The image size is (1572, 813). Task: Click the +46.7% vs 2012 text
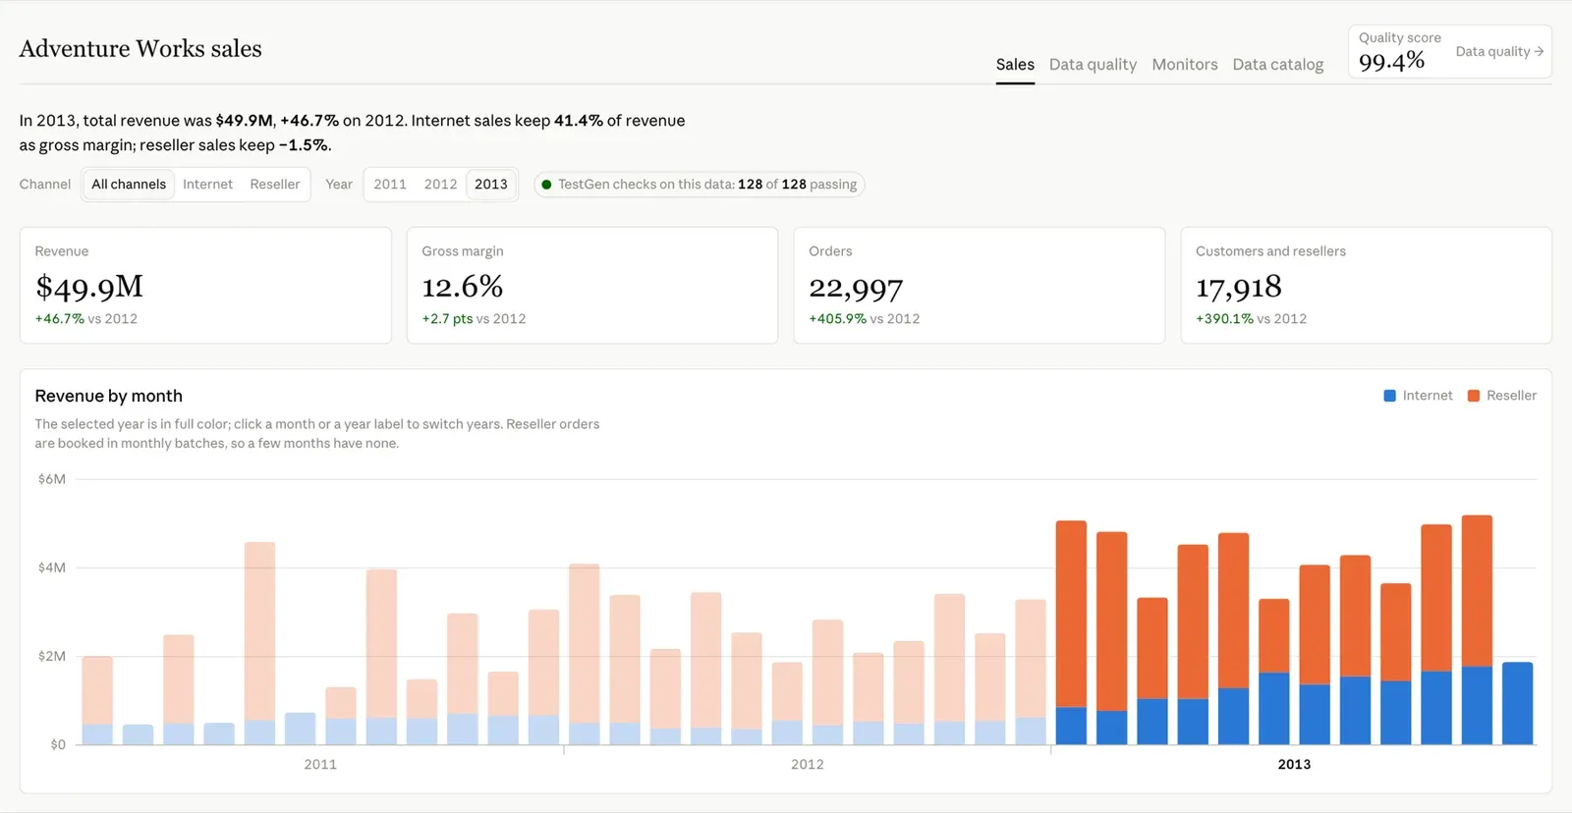click(86, 319)
